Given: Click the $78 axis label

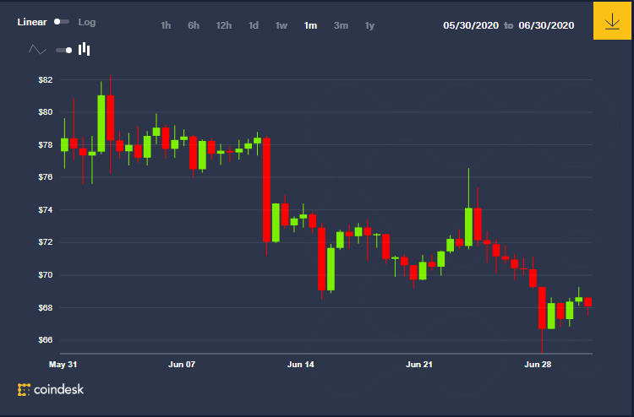Looking at the screenshot, I should (x=46, y=144).
